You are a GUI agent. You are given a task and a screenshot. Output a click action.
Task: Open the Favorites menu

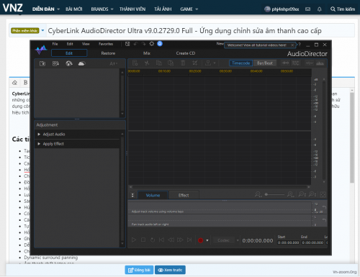pos(106,44)
